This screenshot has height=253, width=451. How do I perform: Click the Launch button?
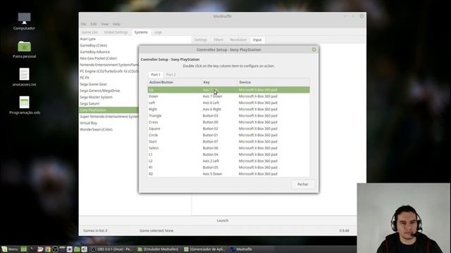tap(223, 221)
